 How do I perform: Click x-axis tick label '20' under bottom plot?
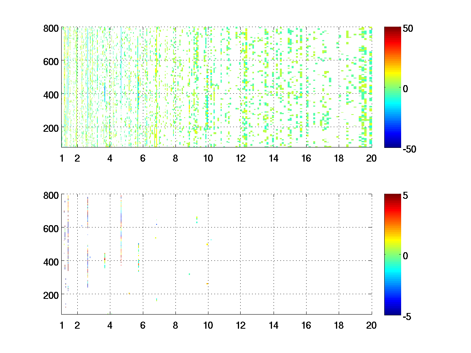coord(371,325)
